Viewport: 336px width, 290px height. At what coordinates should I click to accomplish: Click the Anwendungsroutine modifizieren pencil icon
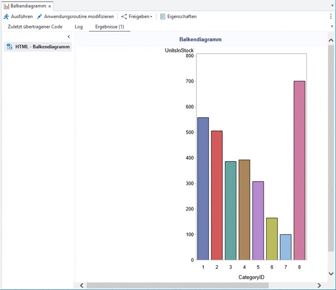[x=40, y=17]
